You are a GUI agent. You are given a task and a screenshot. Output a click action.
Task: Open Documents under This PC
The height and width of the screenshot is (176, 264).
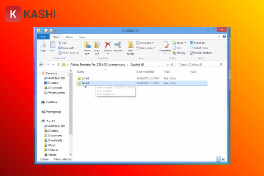pos(55,136)
